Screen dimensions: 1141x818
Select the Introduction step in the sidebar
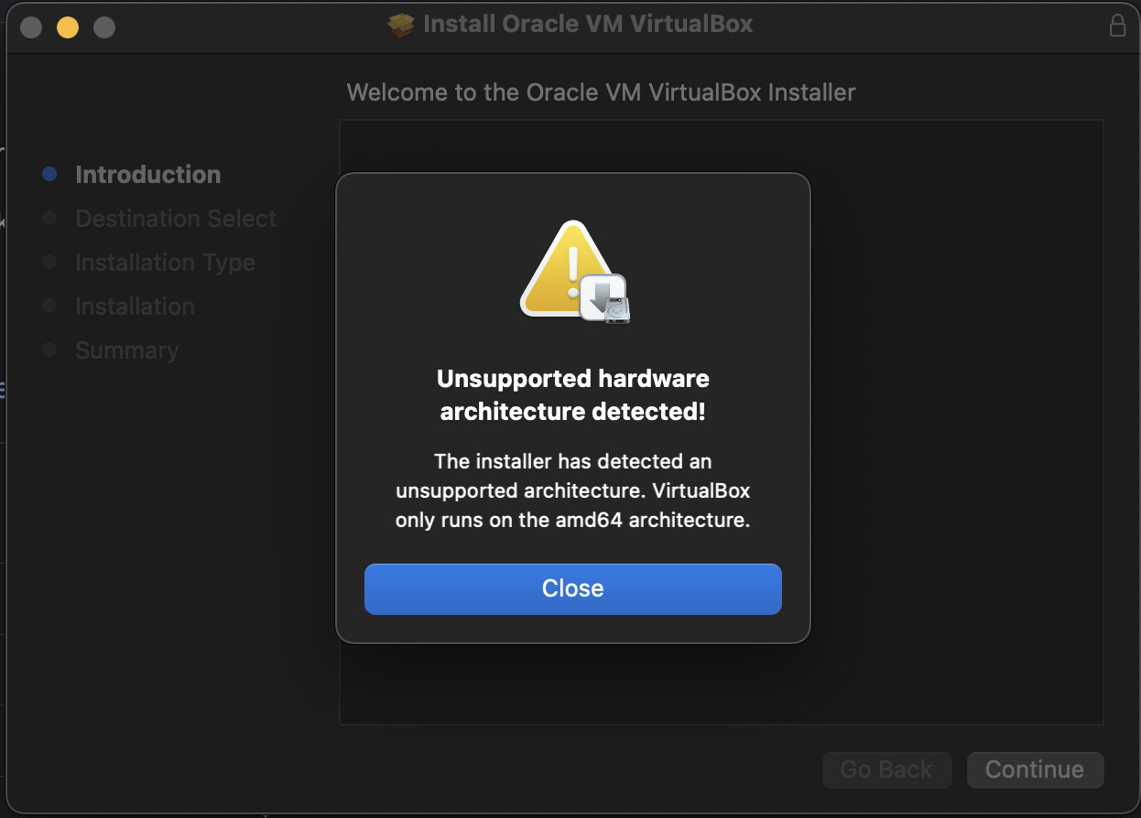pos(147,175)
